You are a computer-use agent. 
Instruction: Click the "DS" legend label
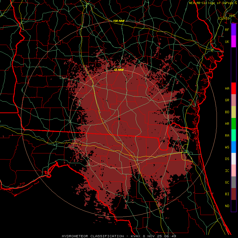[x=227, y=159]
